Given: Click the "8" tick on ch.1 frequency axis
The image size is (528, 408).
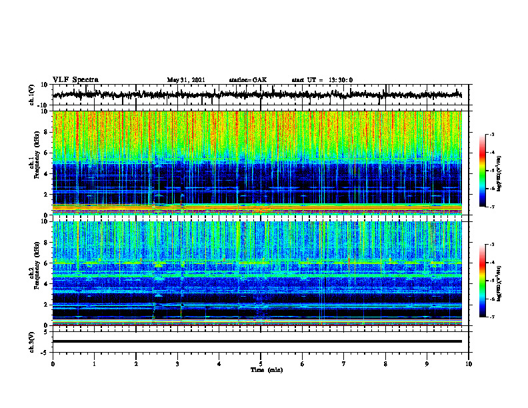Looking at the screenshot, I should tap(47, 132).
